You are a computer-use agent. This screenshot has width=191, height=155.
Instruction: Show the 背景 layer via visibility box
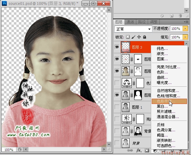117,143
